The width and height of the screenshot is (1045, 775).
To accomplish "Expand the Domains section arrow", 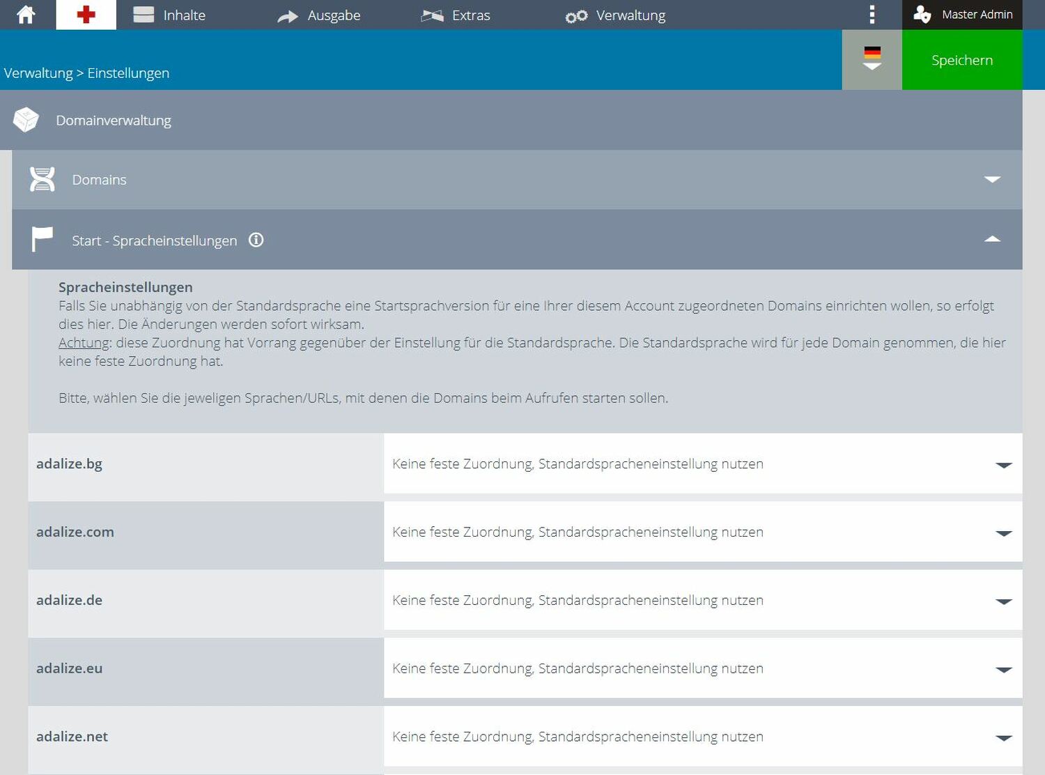I will [992, 179].
